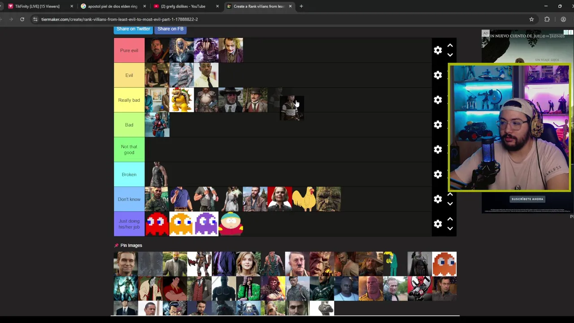Move Pure evil row up with arrow
Image resolution: width=574 pixels, height=323 pixels.
coord(450,45)
